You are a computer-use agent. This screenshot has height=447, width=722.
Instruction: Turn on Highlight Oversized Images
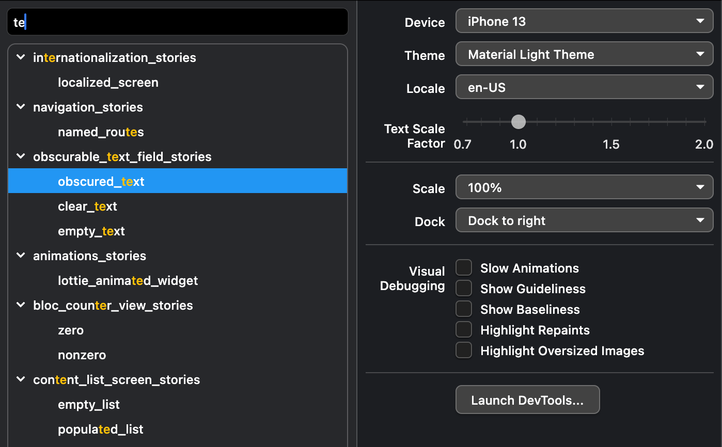click(464, 350)
